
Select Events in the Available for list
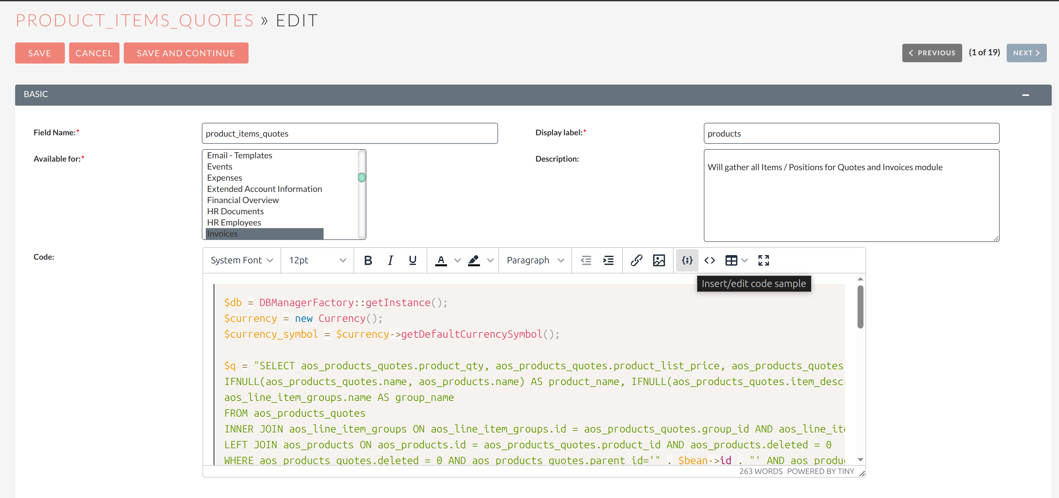(x=220, y=167)
